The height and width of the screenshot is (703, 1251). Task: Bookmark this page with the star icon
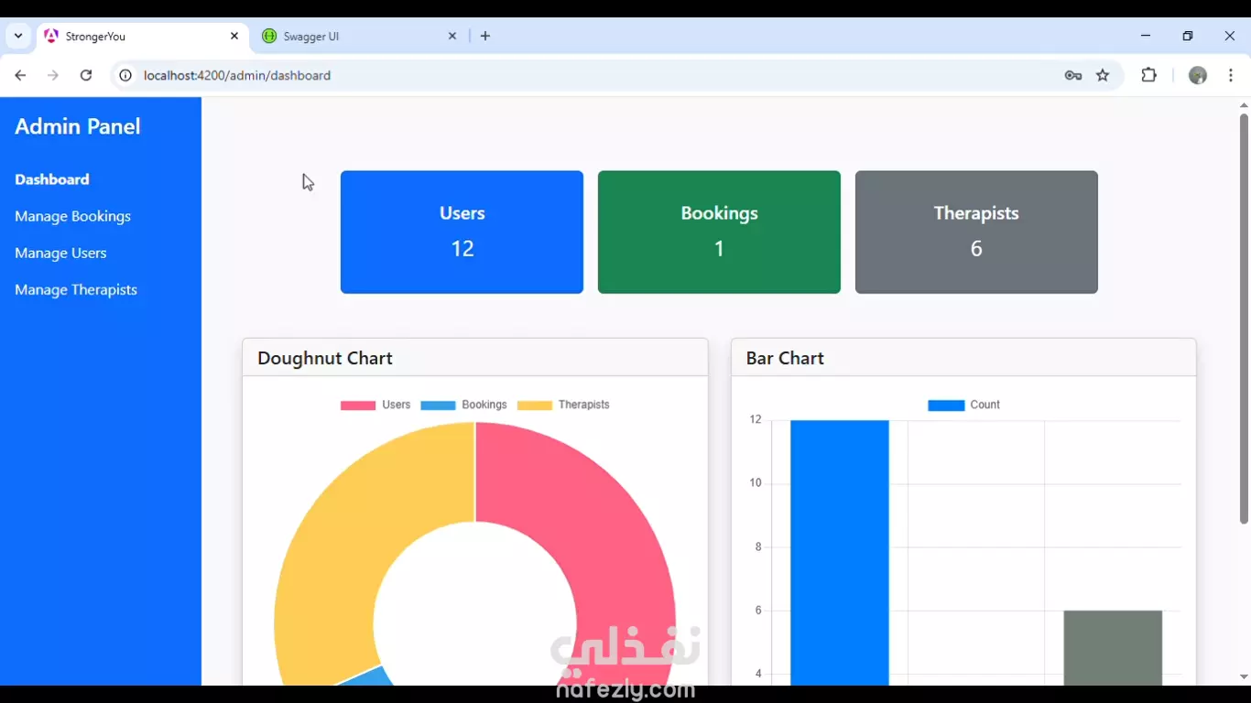pos(1103,75)
